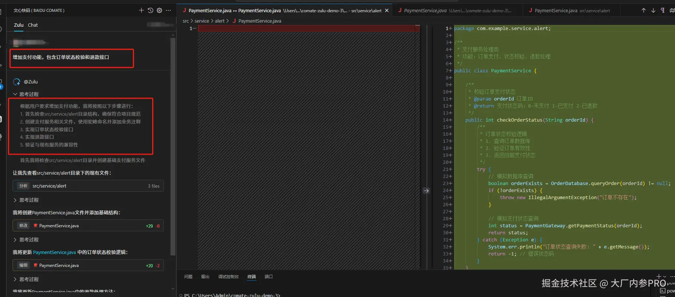The height and width of the screenshot is (297, 675).
Task: Click line throw new IllegalArgumentException
Action: coord(568,198)
